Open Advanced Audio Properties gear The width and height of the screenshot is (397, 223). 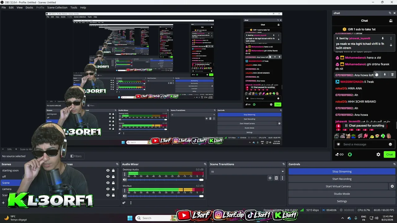[124, 203]
